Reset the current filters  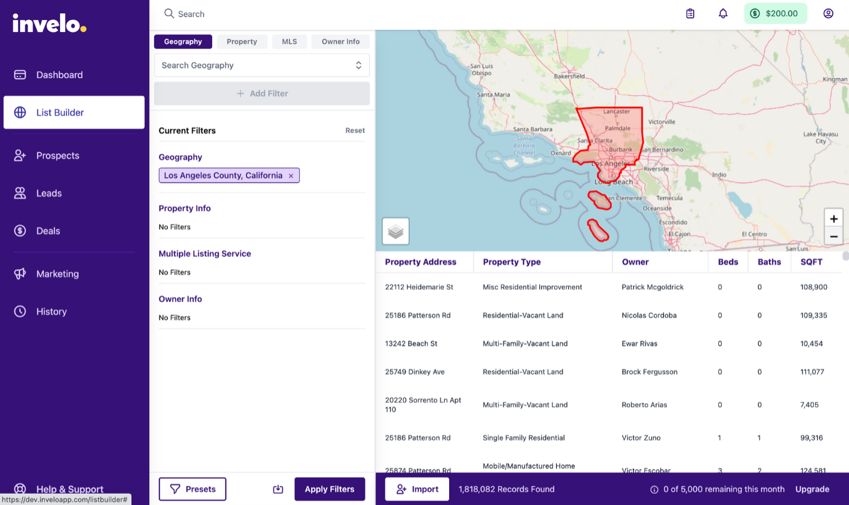click(355, 131)
